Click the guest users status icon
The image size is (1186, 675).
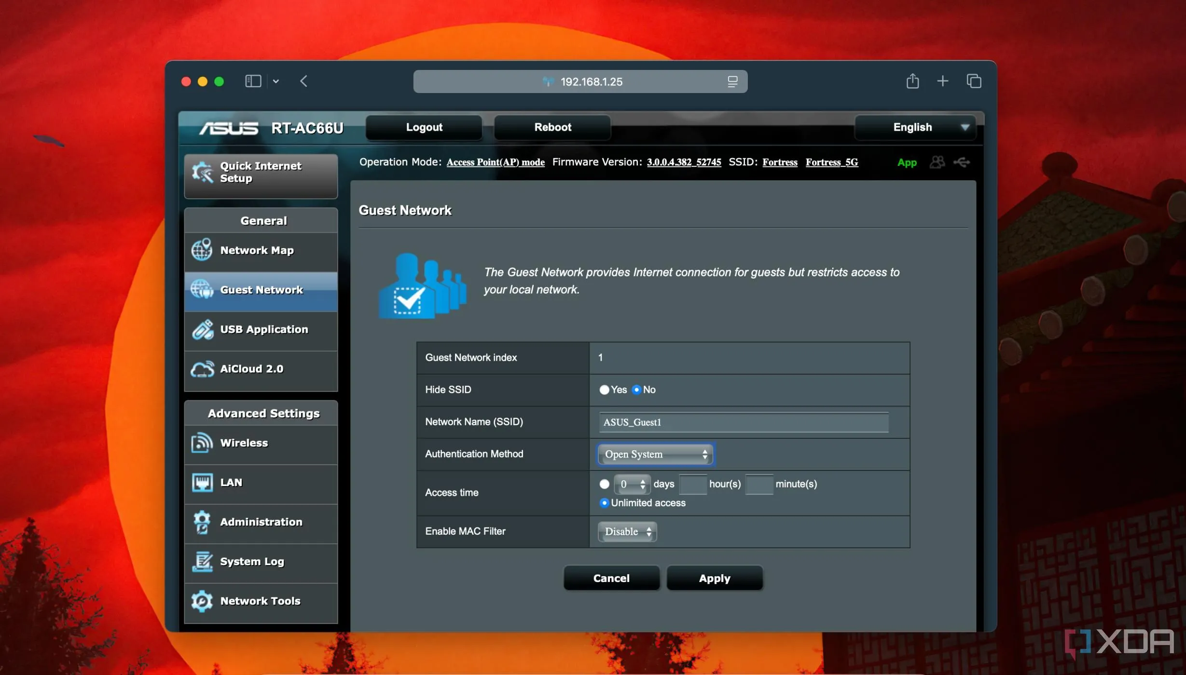click(x=937, y=162)
